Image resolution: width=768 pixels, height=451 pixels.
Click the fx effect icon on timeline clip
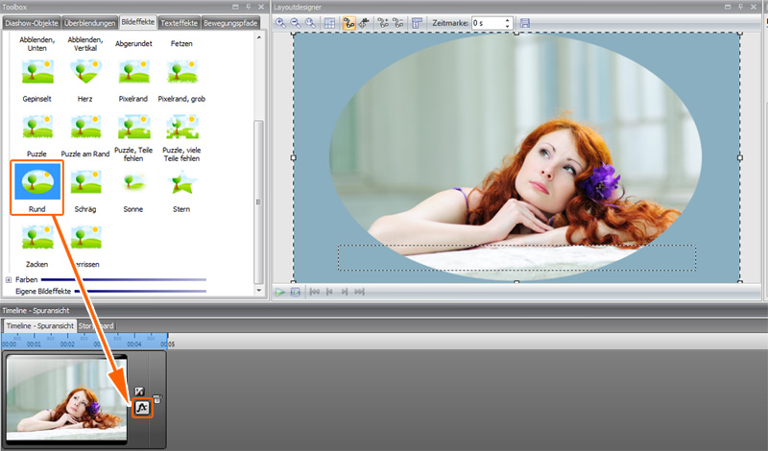pos(141,408)
